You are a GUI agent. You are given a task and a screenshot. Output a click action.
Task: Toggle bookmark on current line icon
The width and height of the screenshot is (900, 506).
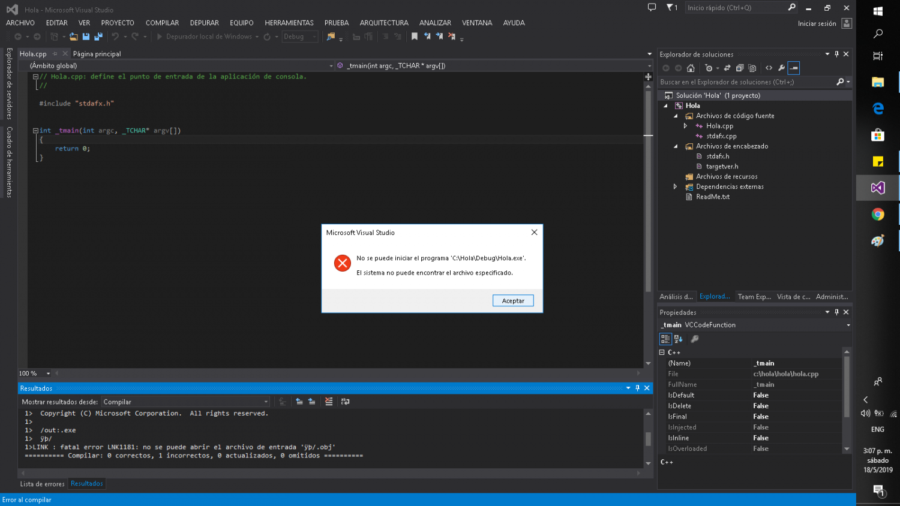414,37
